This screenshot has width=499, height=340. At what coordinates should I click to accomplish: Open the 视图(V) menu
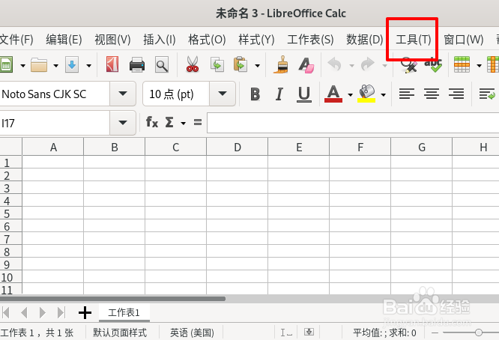click(112, 40)
